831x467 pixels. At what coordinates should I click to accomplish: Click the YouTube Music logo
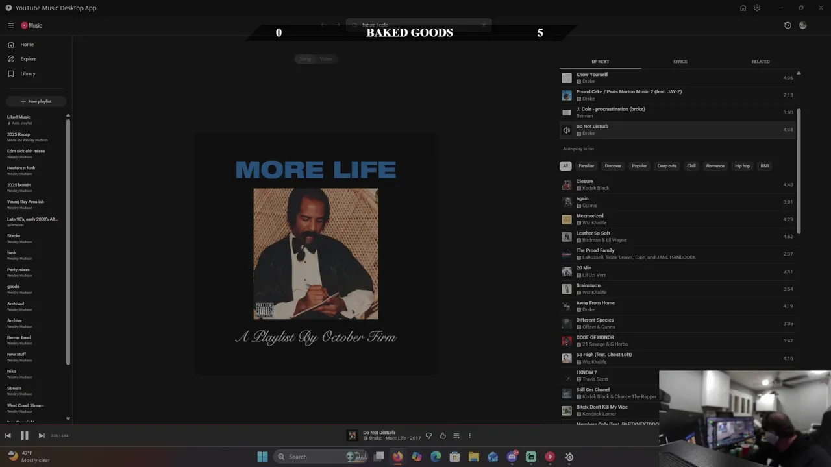[31, 25]
